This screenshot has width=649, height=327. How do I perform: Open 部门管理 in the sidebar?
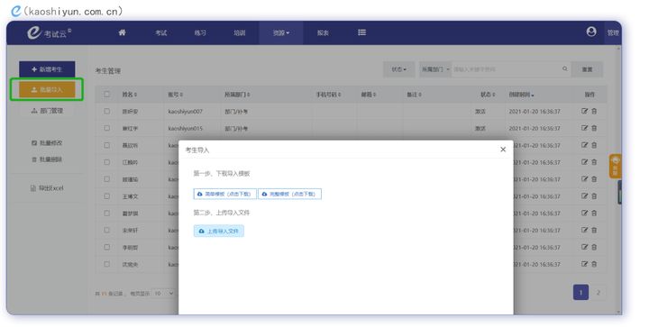click(x=47, y=111)
